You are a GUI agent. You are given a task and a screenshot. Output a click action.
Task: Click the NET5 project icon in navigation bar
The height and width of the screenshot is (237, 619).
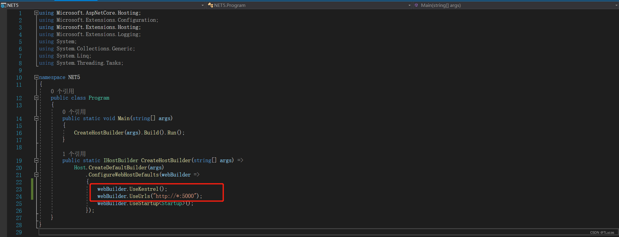pos(3,5)
